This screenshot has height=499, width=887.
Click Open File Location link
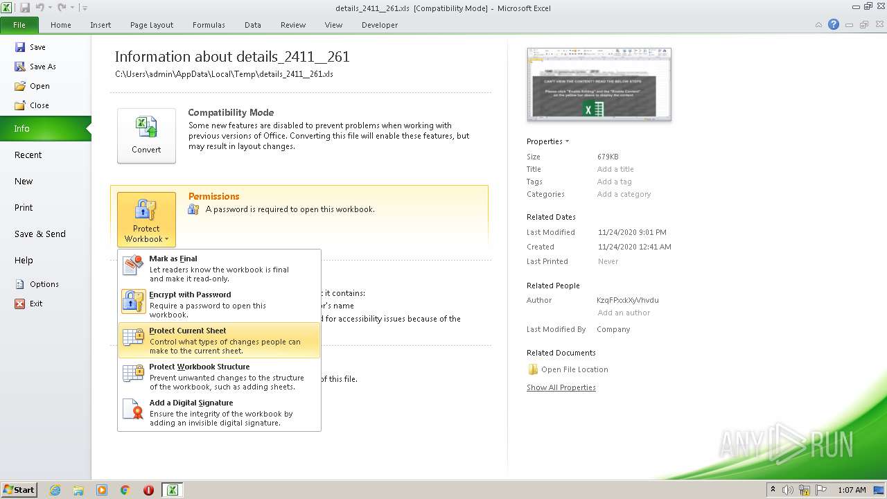click(x=568, y=369)
